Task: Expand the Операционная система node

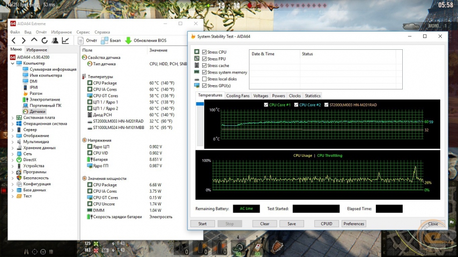Action: [12, 124]
